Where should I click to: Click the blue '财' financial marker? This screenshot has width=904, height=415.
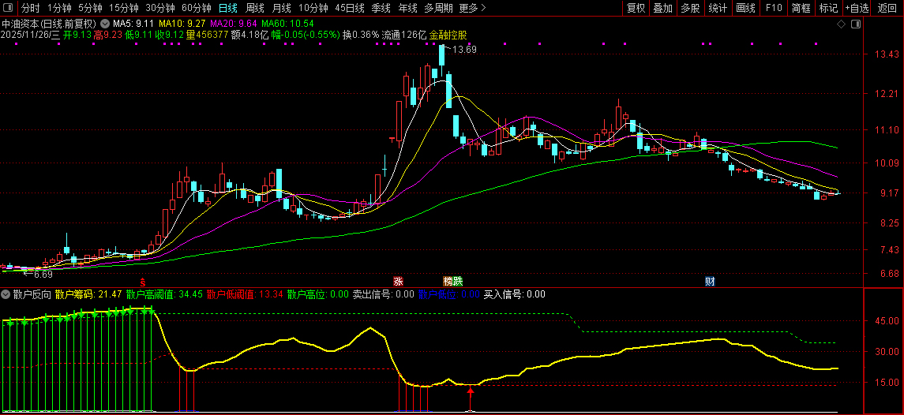(x=710, y=281)
